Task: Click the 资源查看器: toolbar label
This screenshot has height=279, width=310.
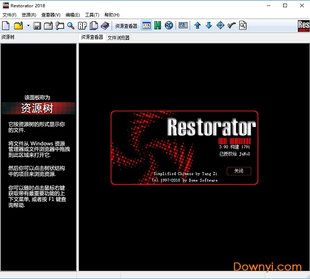Action: click(x=127, y=26)
